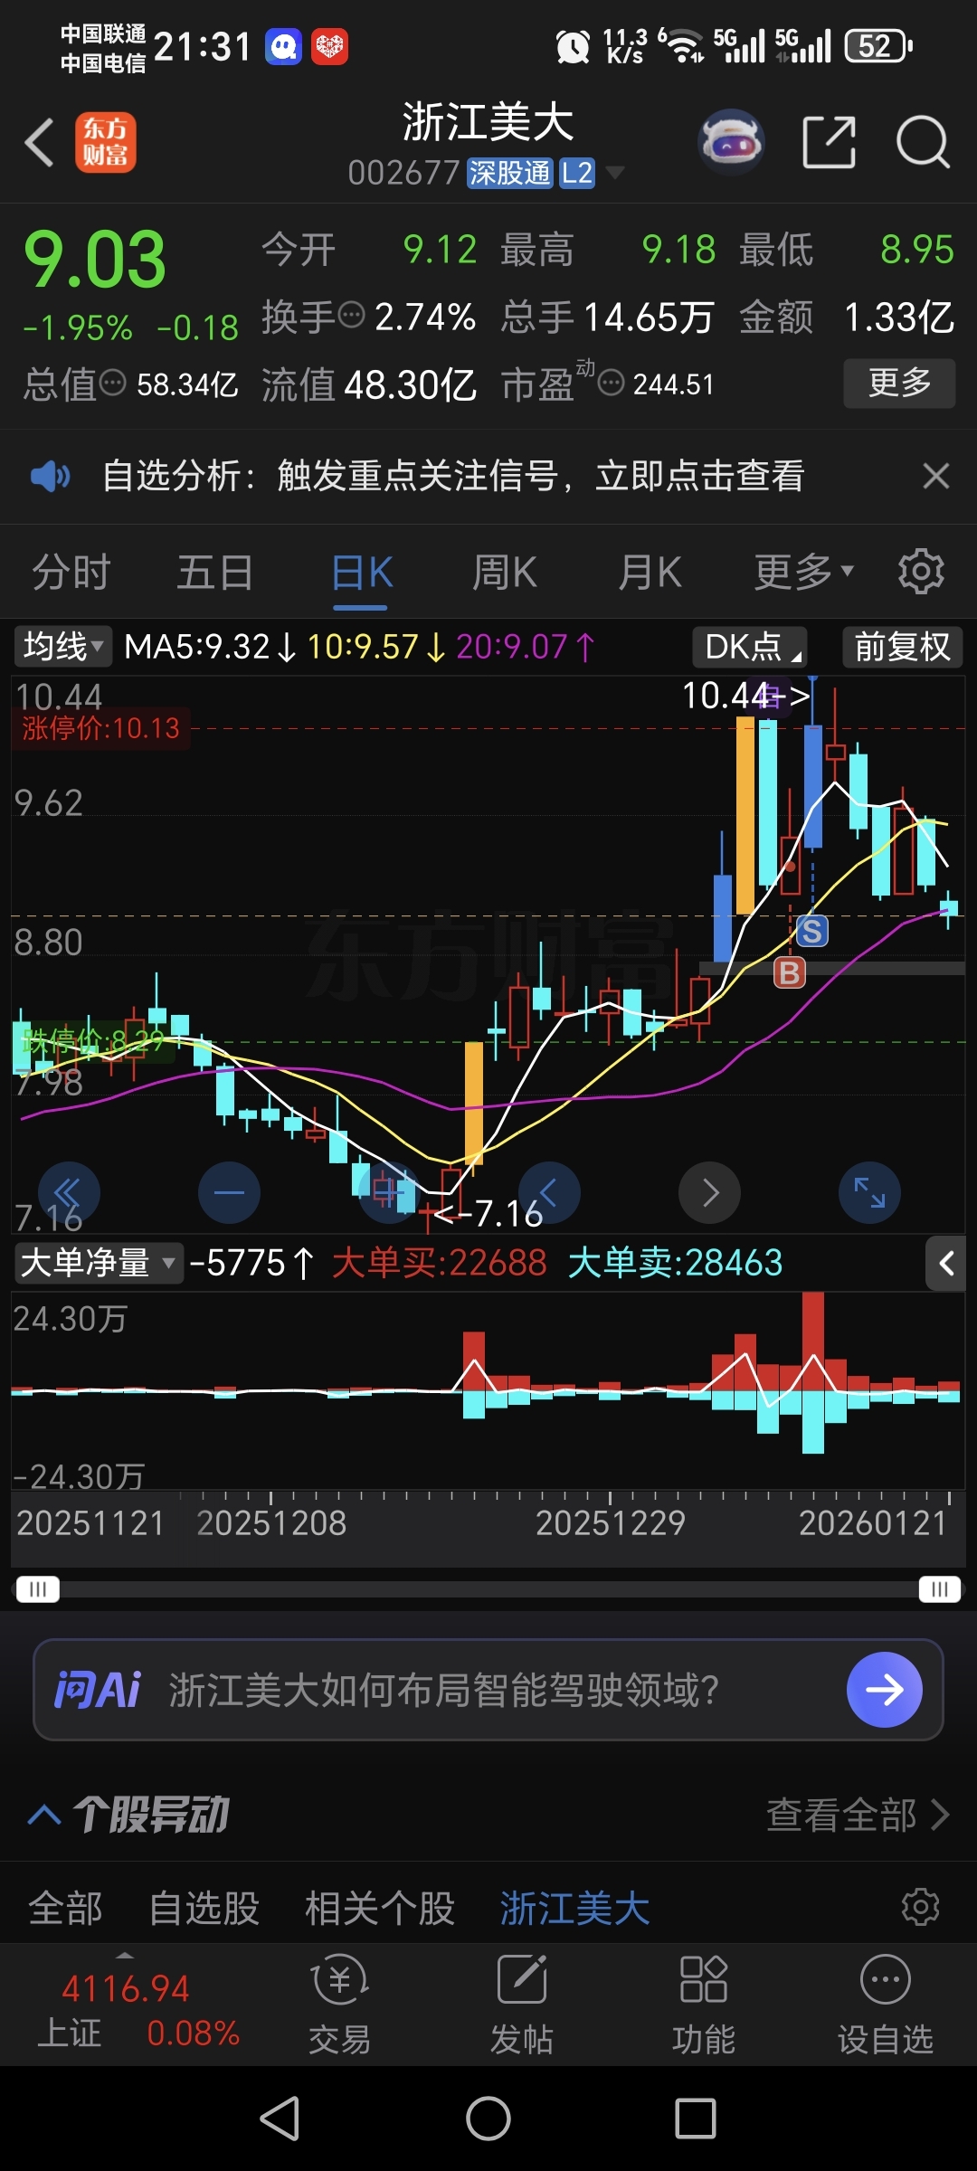
Task: Tap the 深股通 tag
Action: click(x=508, y=173)
